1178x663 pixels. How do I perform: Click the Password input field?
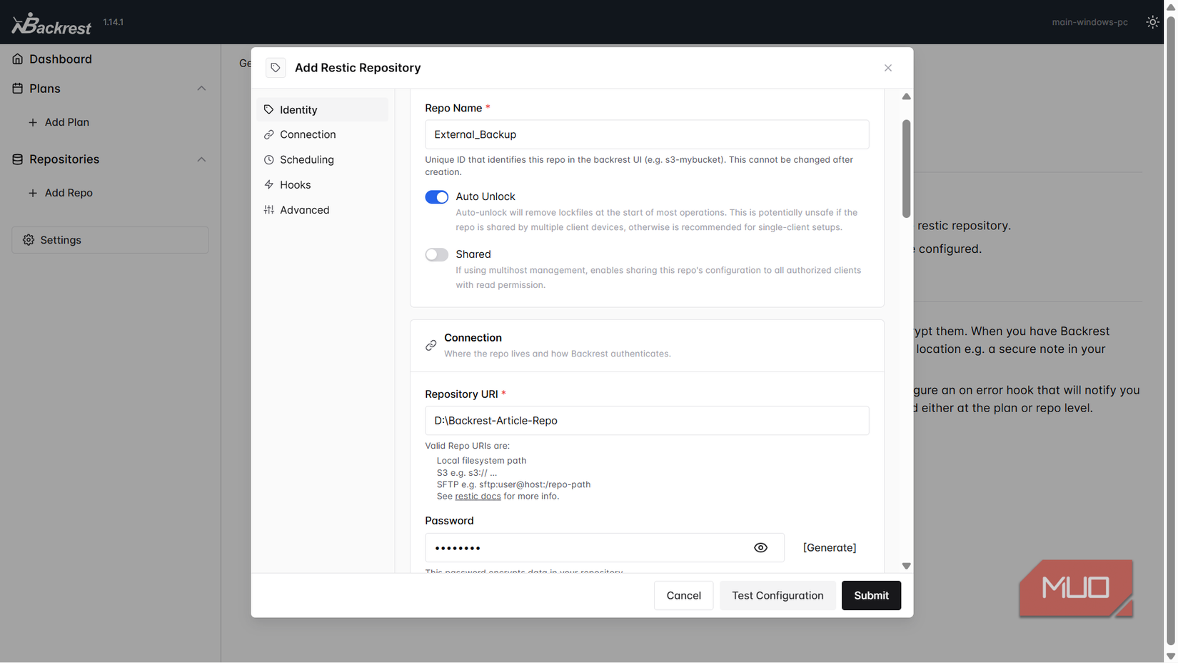click(605, 548)
